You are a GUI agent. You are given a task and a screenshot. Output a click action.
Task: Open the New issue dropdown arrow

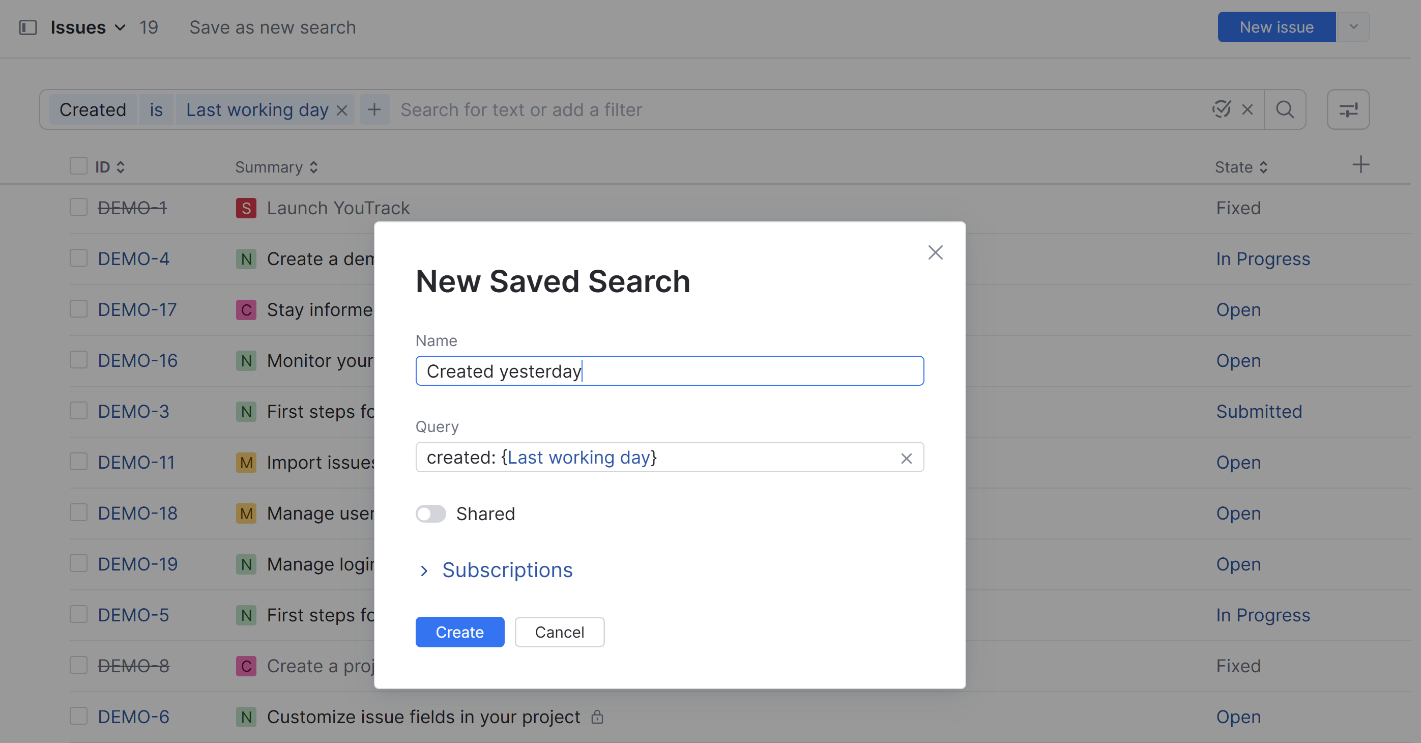1353,27
